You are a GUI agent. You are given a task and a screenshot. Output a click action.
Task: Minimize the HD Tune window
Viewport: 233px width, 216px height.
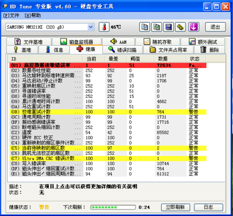pyautogui.click(x=207, y=7)
